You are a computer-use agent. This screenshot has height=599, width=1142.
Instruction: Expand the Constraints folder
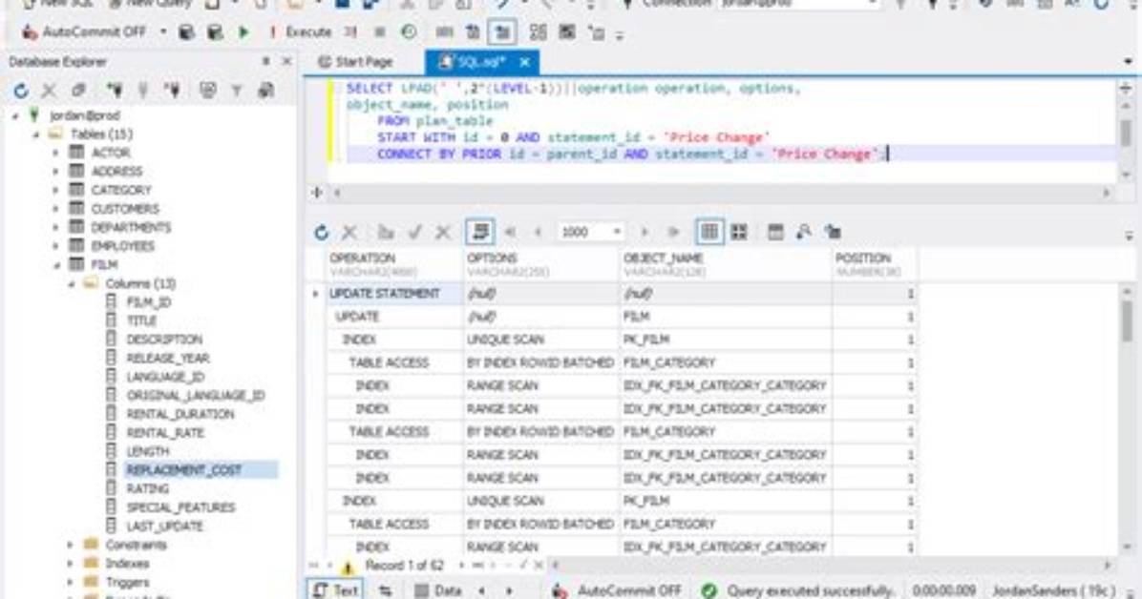click(70, 546)
